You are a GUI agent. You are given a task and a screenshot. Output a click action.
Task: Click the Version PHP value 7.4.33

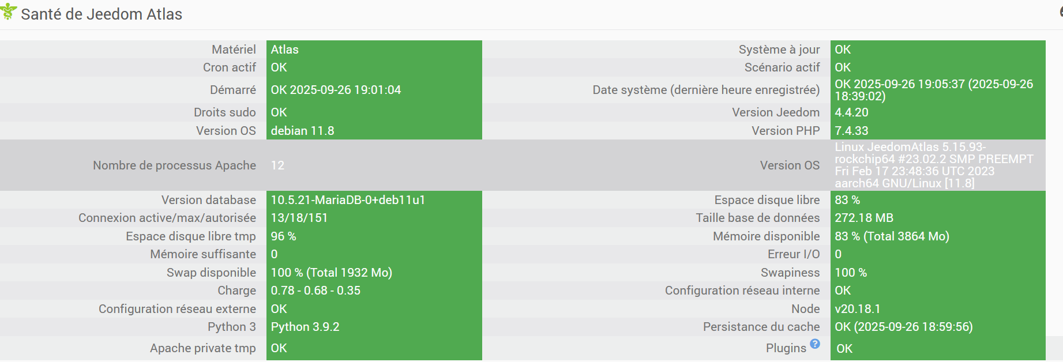(x=851, y=131)
